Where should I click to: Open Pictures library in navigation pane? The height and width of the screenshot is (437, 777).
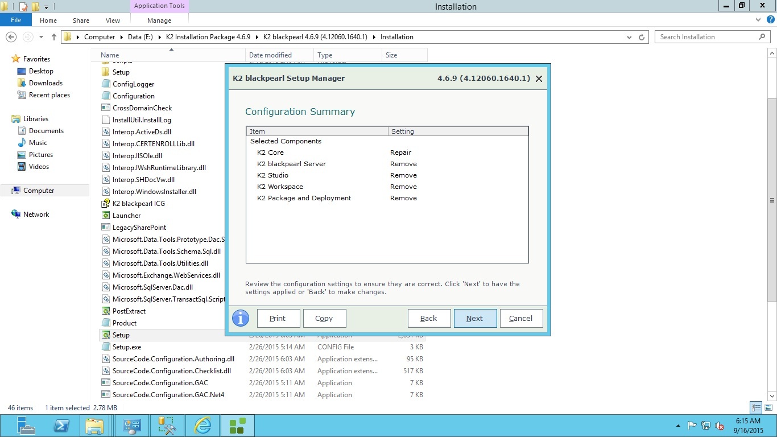coord(41,155)
